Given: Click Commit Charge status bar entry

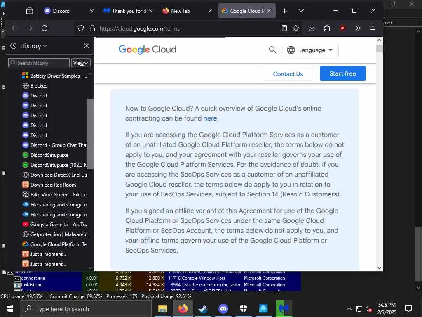Looking at the screenshot, I should coord(76,296).
